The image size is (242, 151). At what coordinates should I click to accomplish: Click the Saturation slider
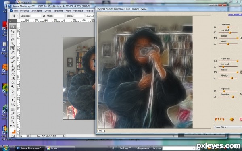tap(228, 97)
